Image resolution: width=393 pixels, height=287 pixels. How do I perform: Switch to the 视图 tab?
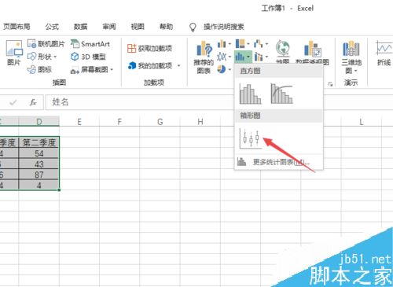click(x=138, y=27)
